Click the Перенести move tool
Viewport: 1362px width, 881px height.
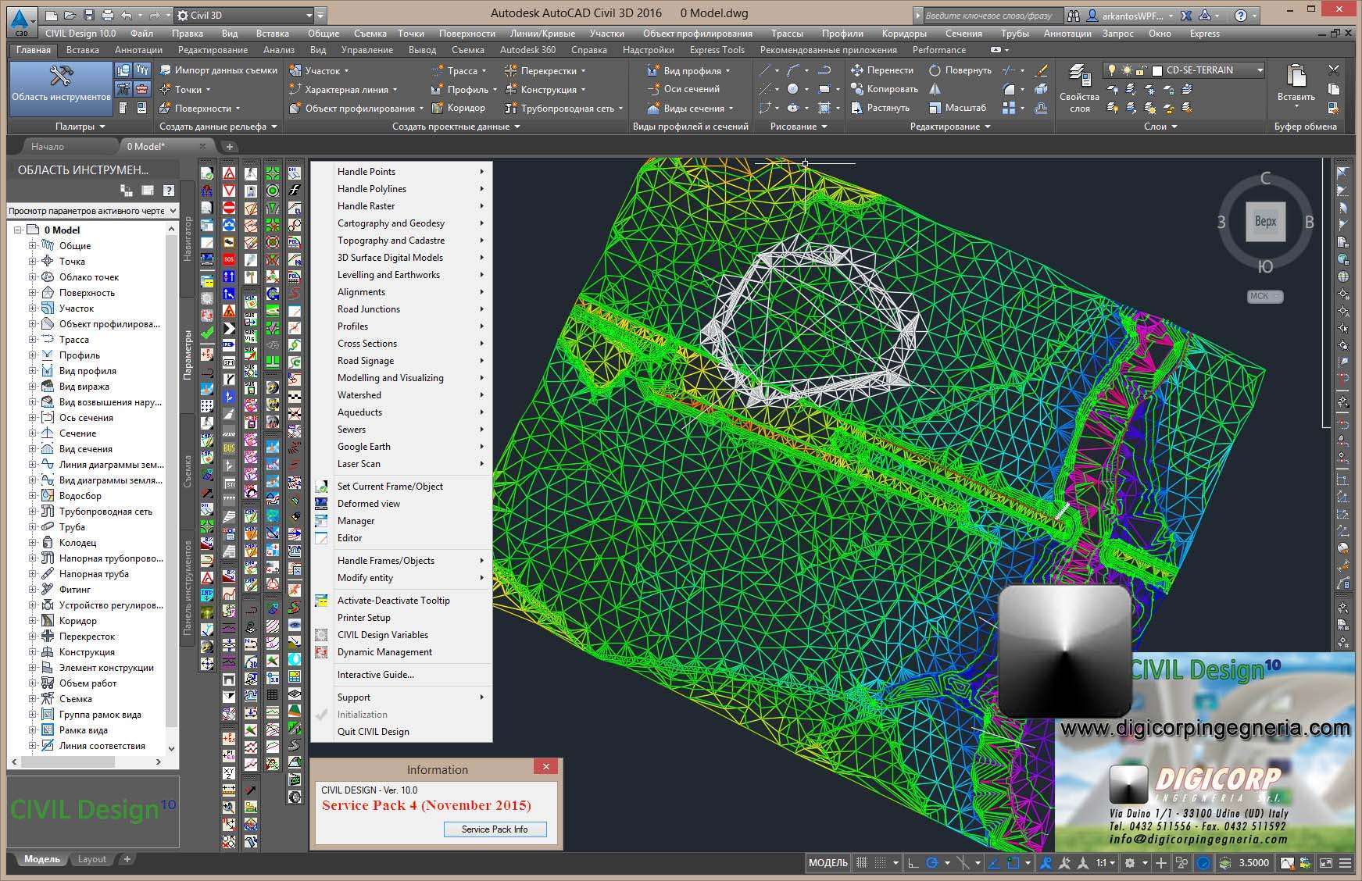click(881, 70)
